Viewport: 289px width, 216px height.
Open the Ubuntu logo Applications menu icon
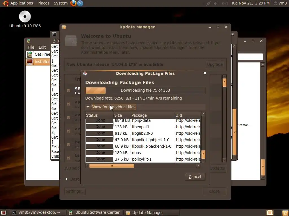click(x=5, y=3)
